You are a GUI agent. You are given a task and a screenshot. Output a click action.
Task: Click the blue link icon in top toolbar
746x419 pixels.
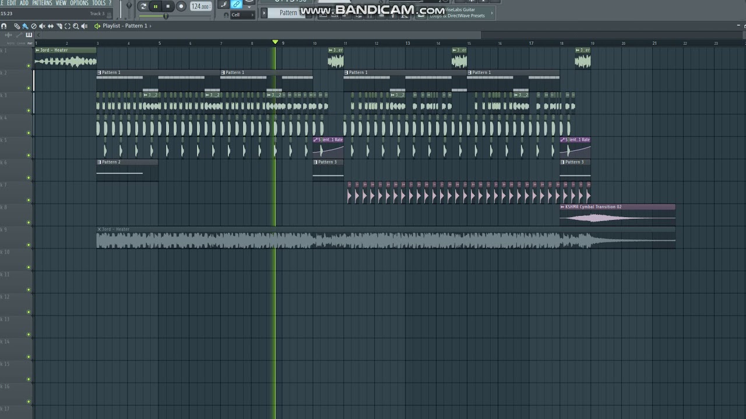pos(237,4)
